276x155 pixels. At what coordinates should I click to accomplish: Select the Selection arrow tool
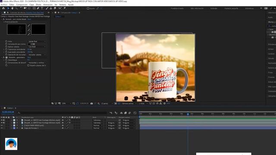point(8,8)
